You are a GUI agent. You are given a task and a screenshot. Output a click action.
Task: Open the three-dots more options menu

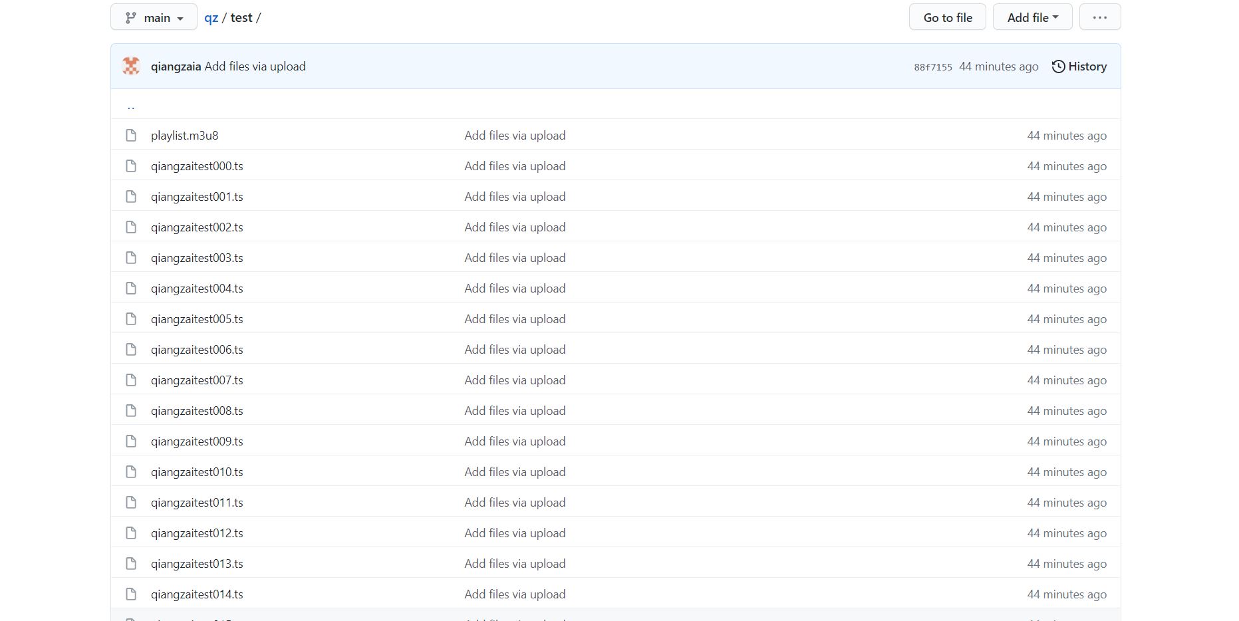[1099, 18]
